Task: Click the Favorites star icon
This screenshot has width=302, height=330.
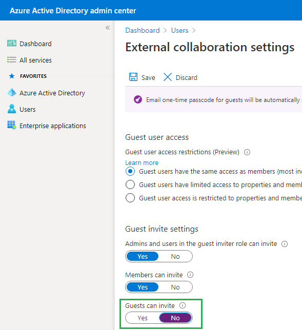Action: pyautogui.click(x=12, y=76)
